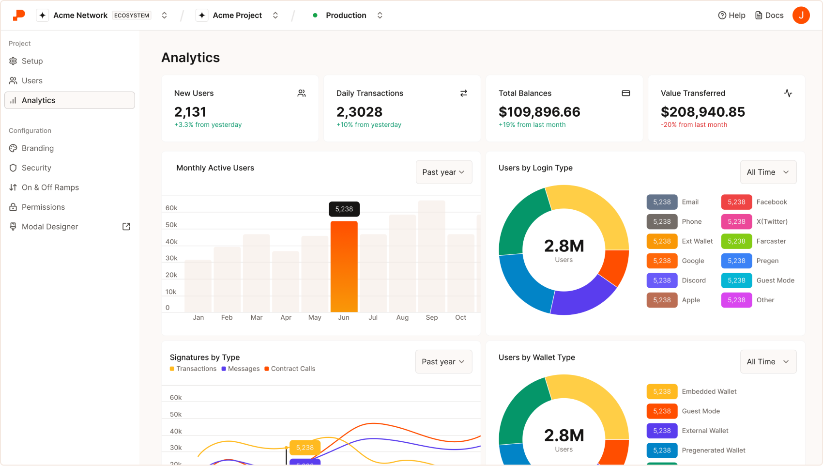Click the 2.8M Users center of login donut

564,250
